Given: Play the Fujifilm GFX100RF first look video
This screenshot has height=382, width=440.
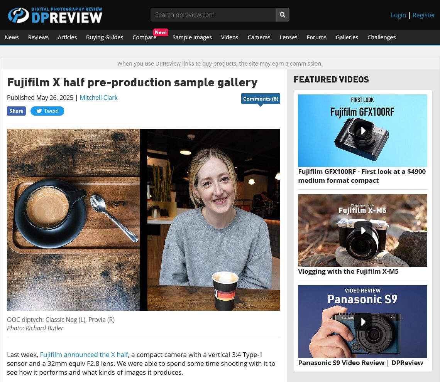Looking at the screenshot, I should [362, 131].
